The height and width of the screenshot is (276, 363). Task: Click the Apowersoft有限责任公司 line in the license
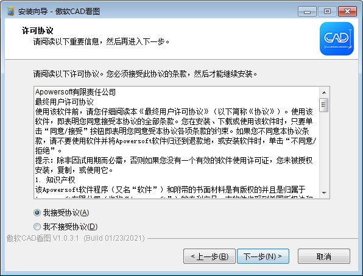[76, 92]
